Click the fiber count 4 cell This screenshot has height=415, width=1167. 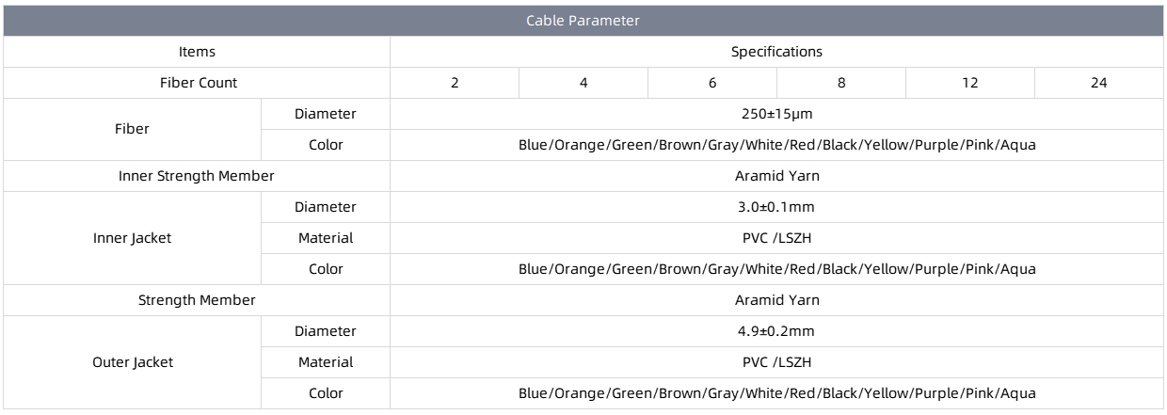(x=583, y=83)
